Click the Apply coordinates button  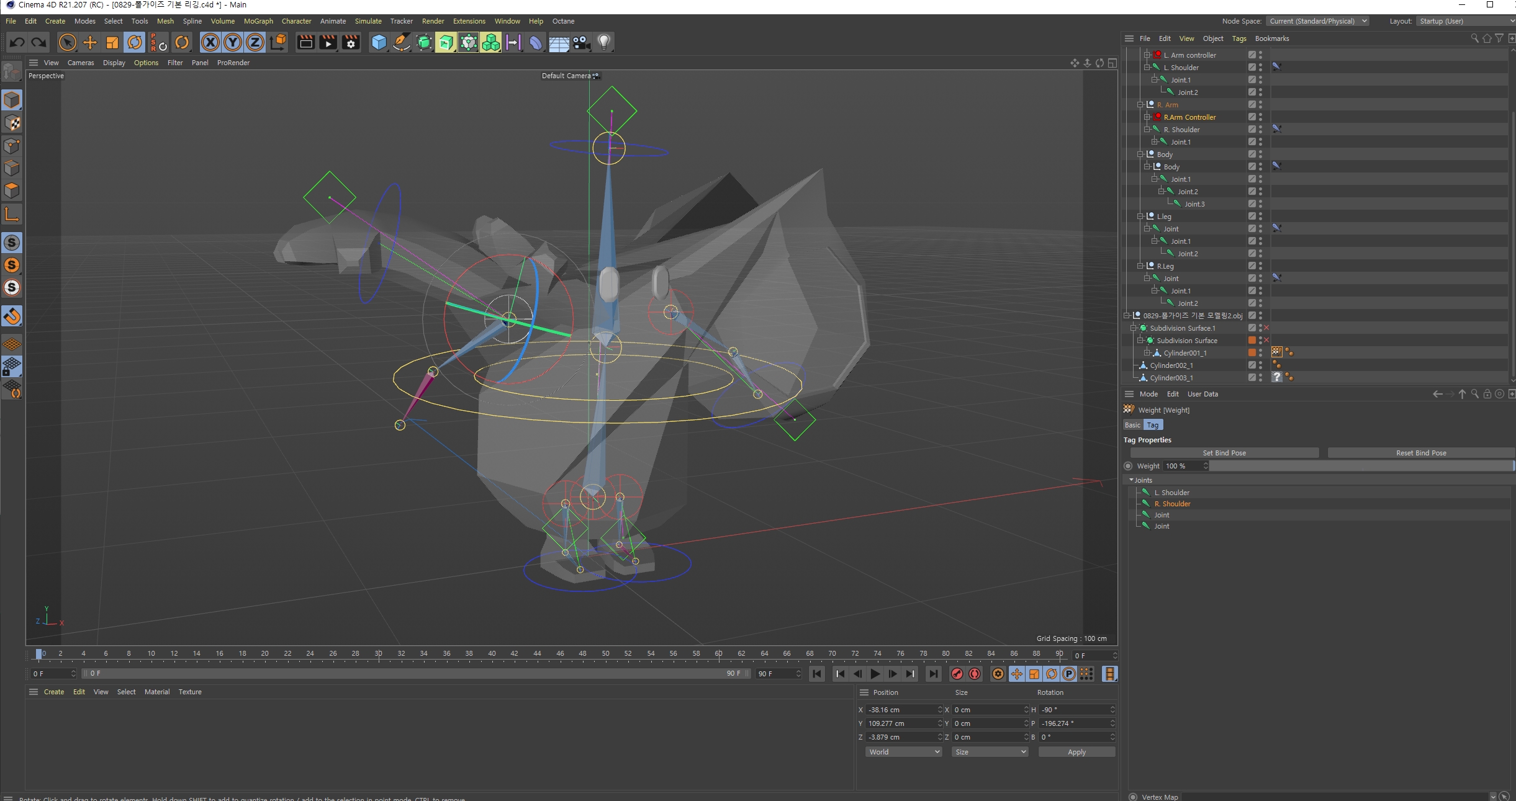click(1076, 752)
